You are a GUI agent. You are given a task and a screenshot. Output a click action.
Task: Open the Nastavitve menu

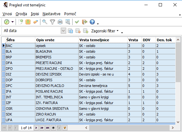[52, 14]
